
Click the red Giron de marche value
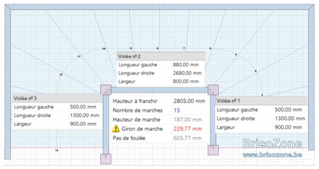(187, 129)
